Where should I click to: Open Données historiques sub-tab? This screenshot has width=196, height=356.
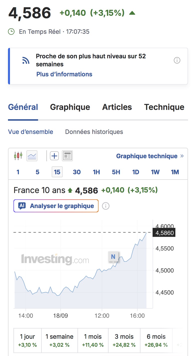(94, 132)
